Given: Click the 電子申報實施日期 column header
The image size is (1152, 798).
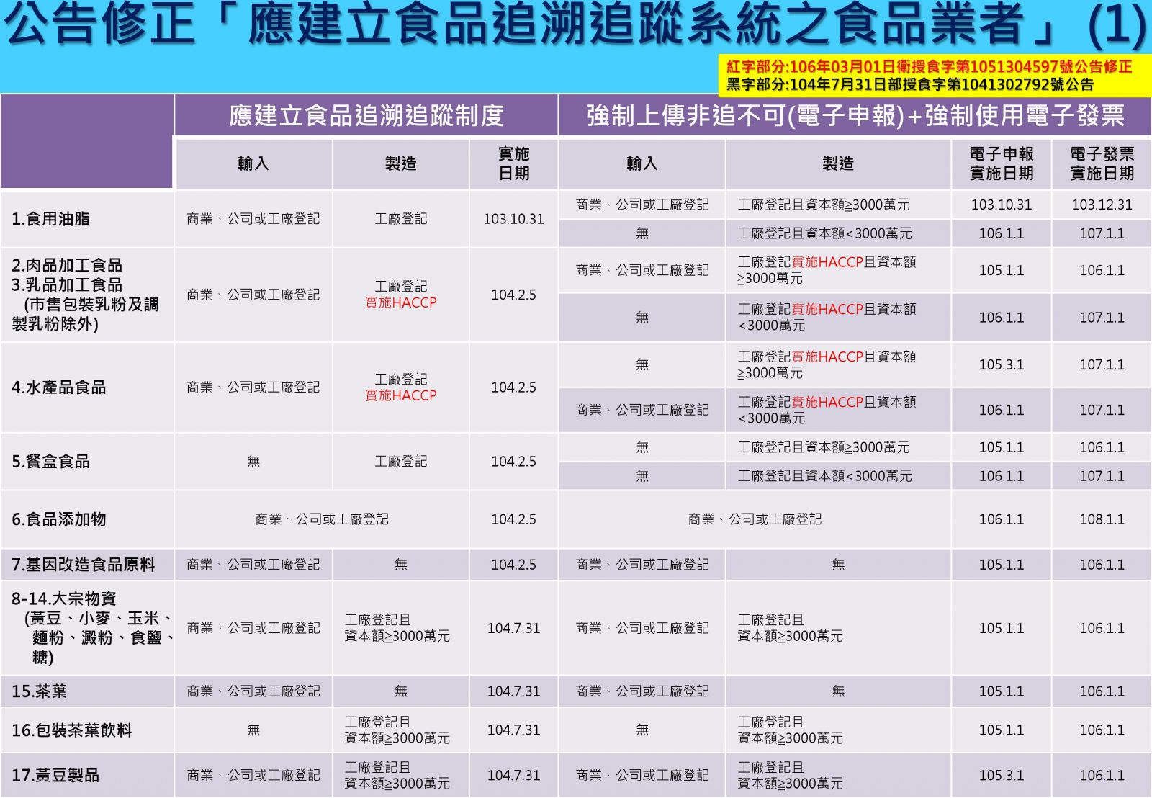Looking at the screenshot, I should click(x=1001, y=163).
